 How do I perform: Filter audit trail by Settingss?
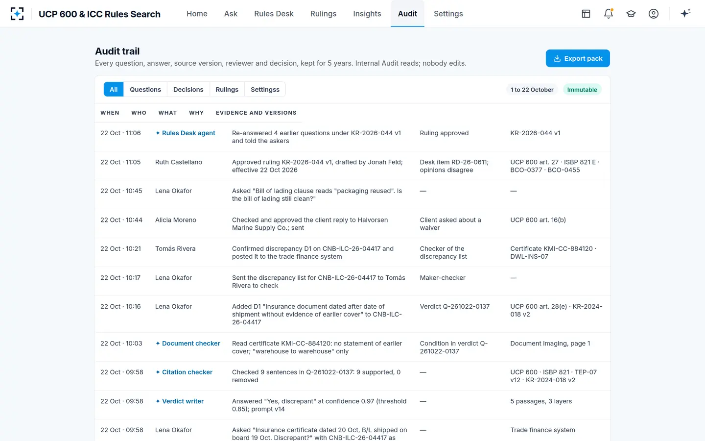pos(265,89)
